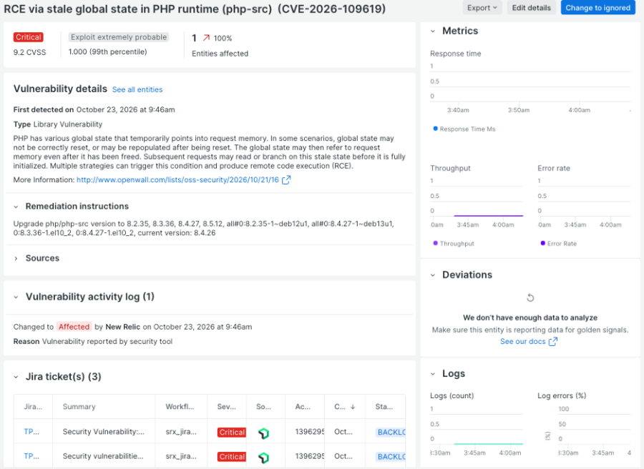
Task: Click the 'Security vulnerabilitie...' summary cell
Action: pos(103,456)
